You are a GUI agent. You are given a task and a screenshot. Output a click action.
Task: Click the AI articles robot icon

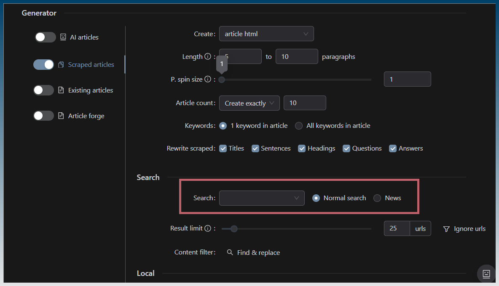click(63, 37)
